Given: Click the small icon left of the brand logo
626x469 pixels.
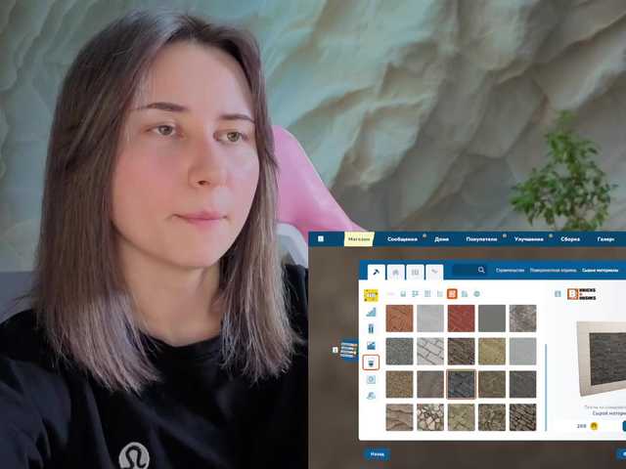Looking at the screenshot, I should [x=558, y=294].
